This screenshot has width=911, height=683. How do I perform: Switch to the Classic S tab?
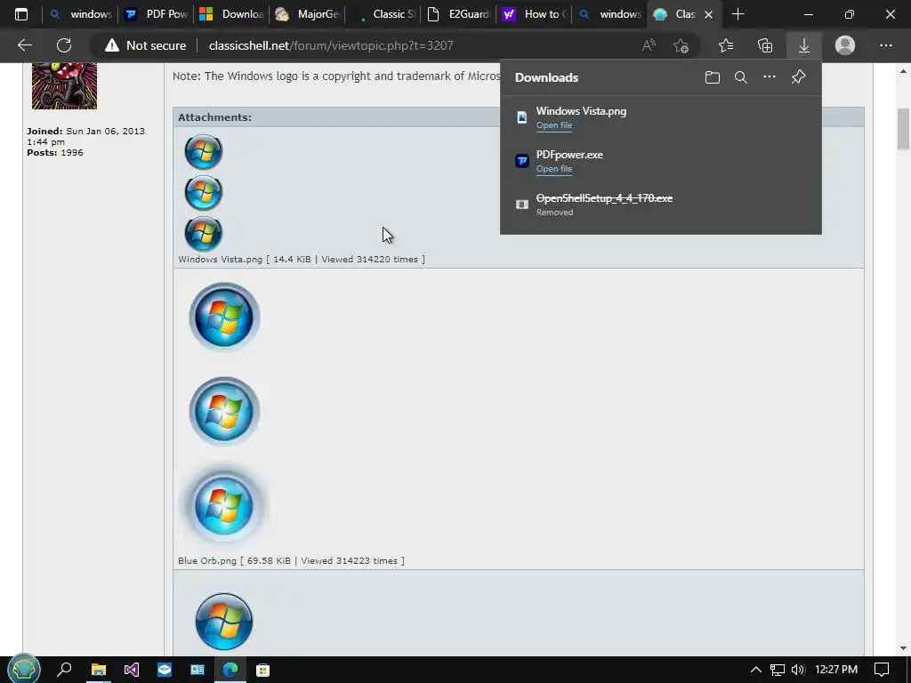coord(383,14)
